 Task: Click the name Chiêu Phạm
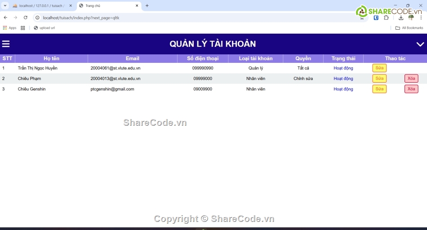pos(29,79)
